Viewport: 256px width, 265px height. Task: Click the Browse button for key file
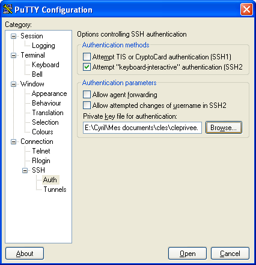(224, 128)
